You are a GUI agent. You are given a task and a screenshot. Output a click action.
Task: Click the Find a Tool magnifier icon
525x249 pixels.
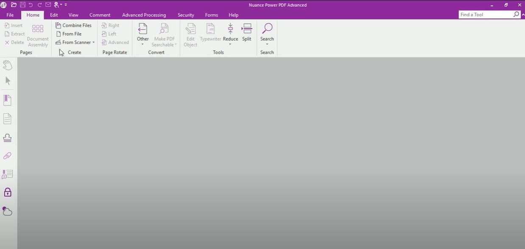coord(516,14)
